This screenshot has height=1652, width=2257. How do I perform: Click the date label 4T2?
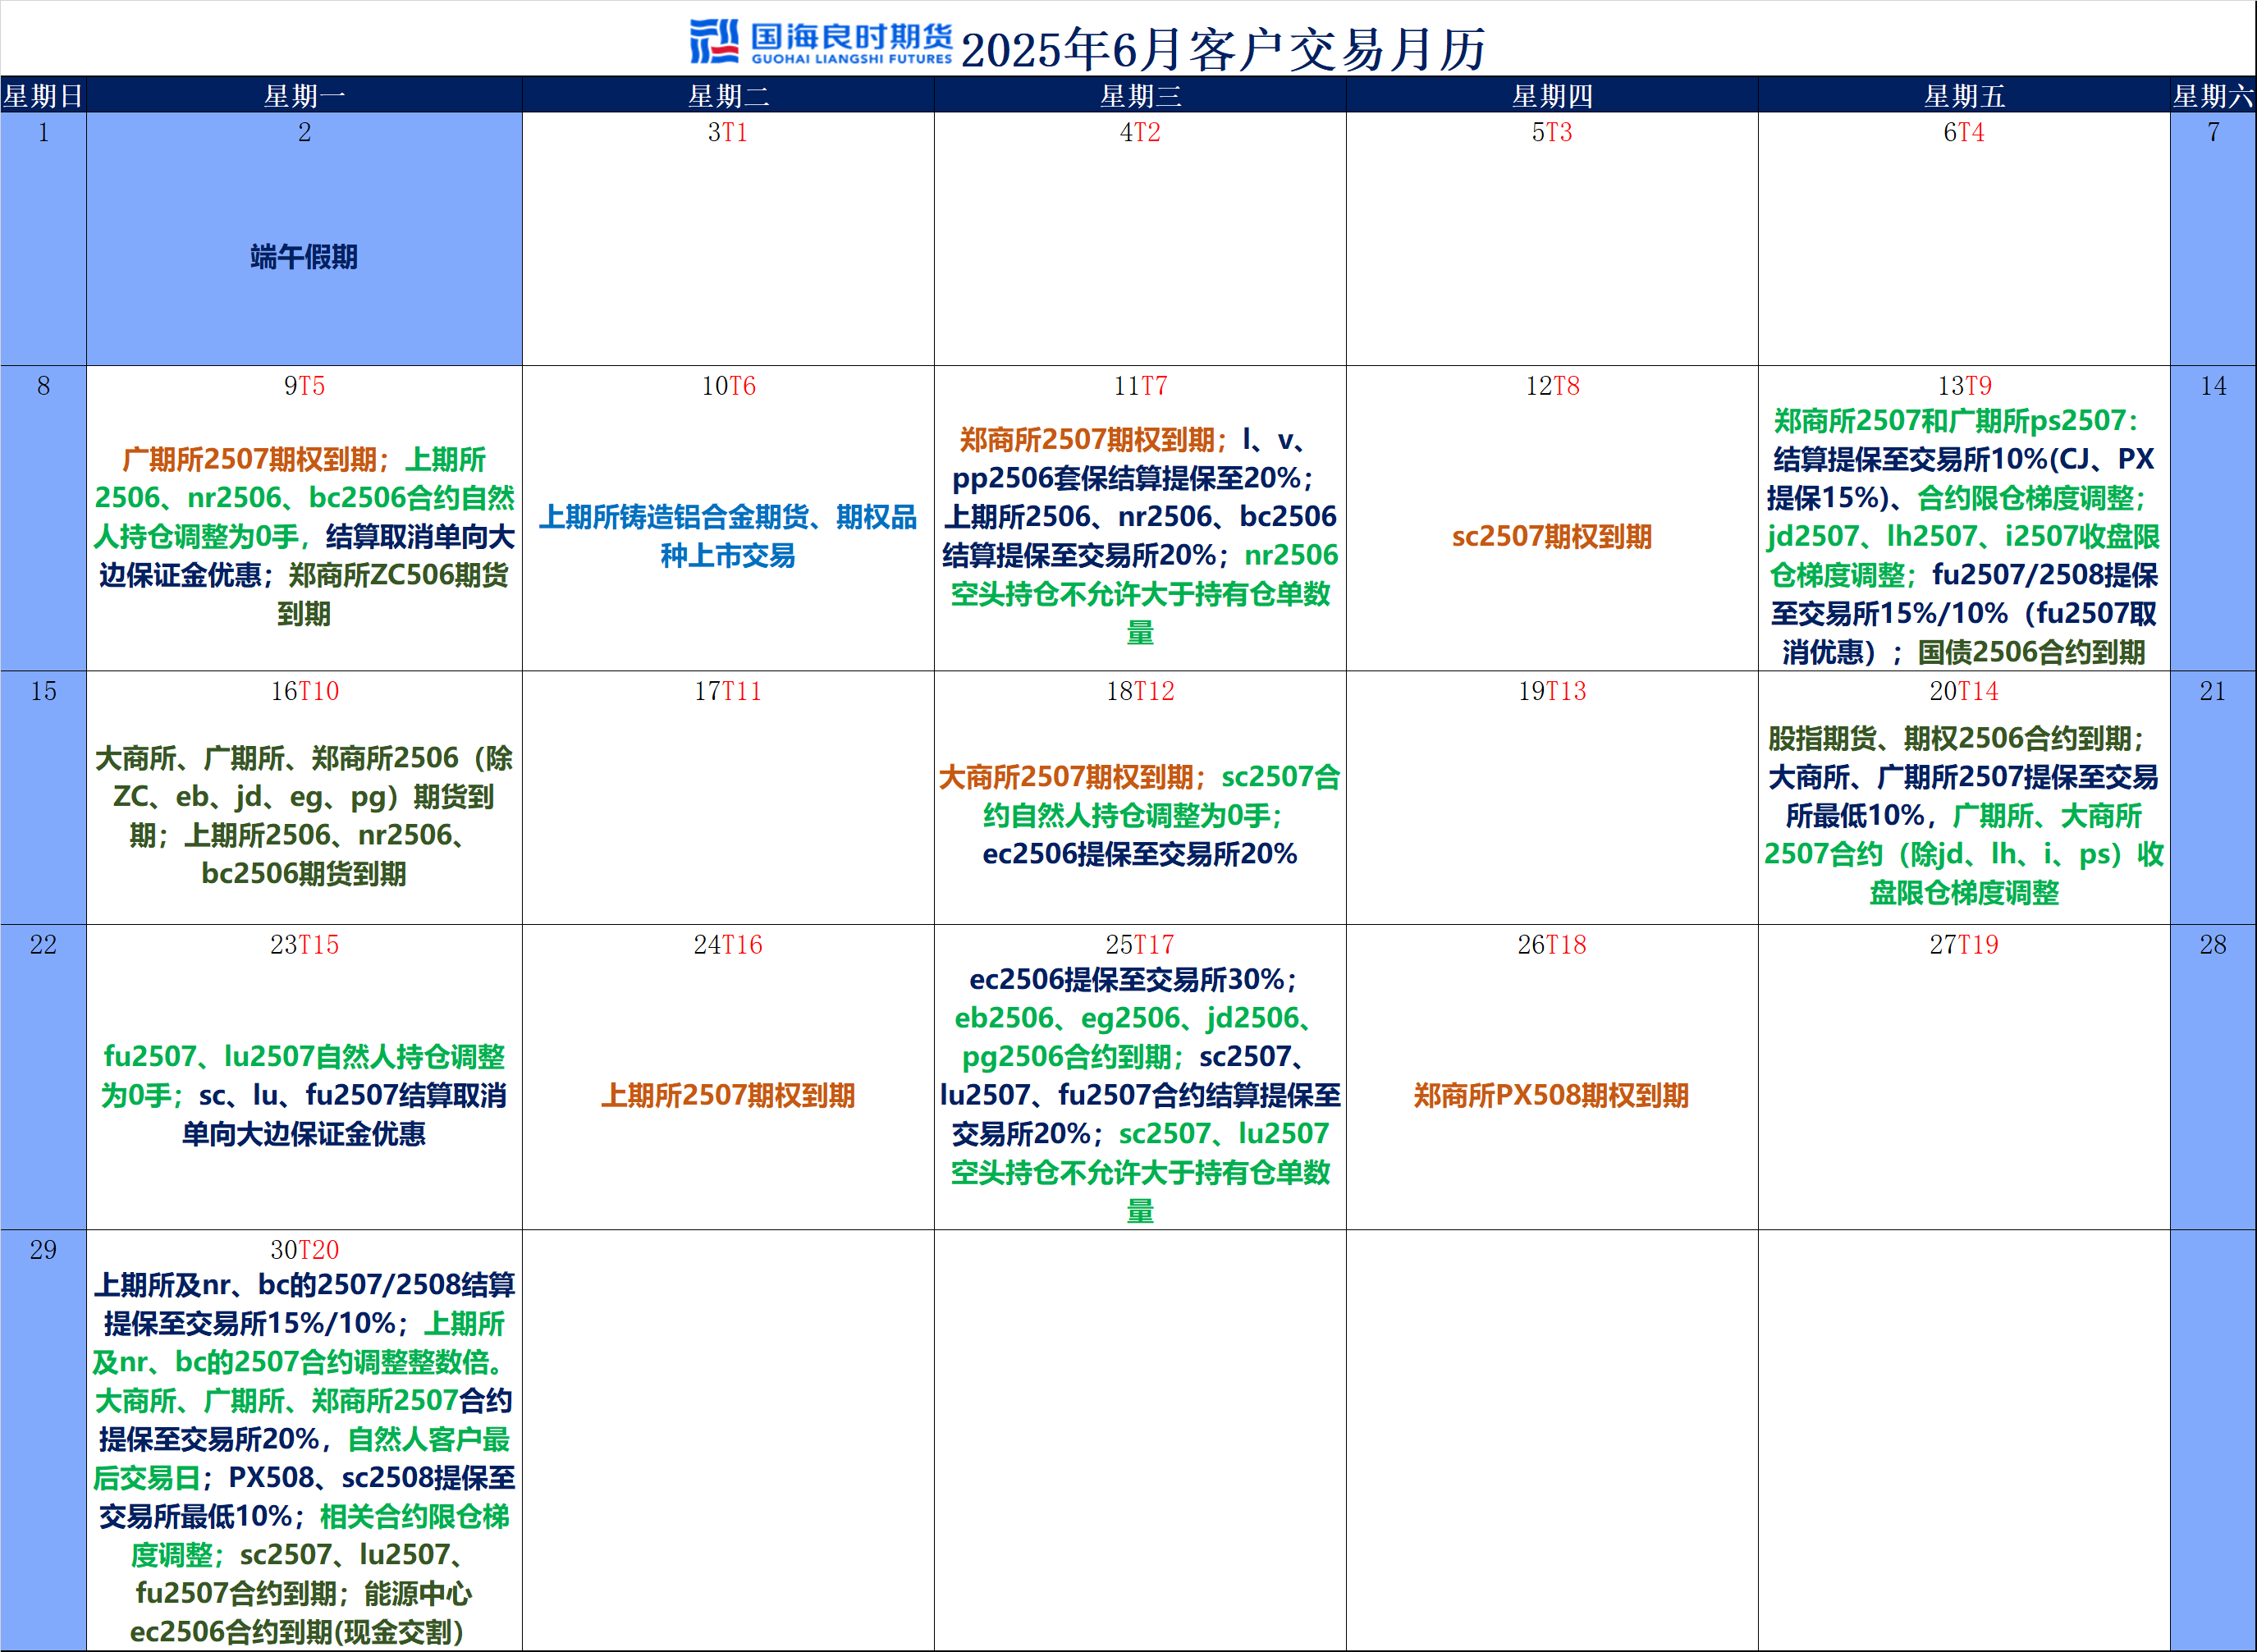point(1140,132)
